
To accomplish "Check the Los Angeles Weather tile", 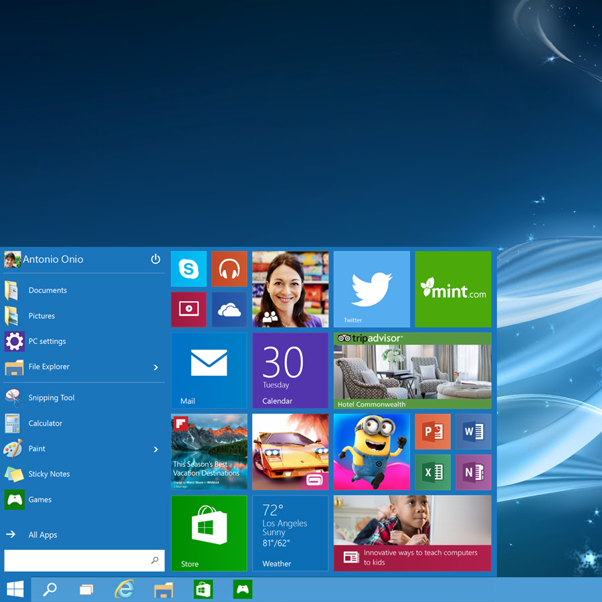I will tap(290, 533).
